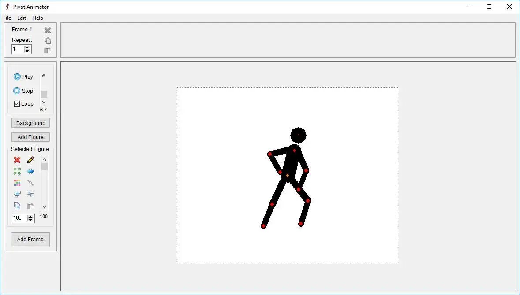Click the paste frame icon below copy frame
The width and height of the screenshot is (520, 295).
[x=48, y=50]
